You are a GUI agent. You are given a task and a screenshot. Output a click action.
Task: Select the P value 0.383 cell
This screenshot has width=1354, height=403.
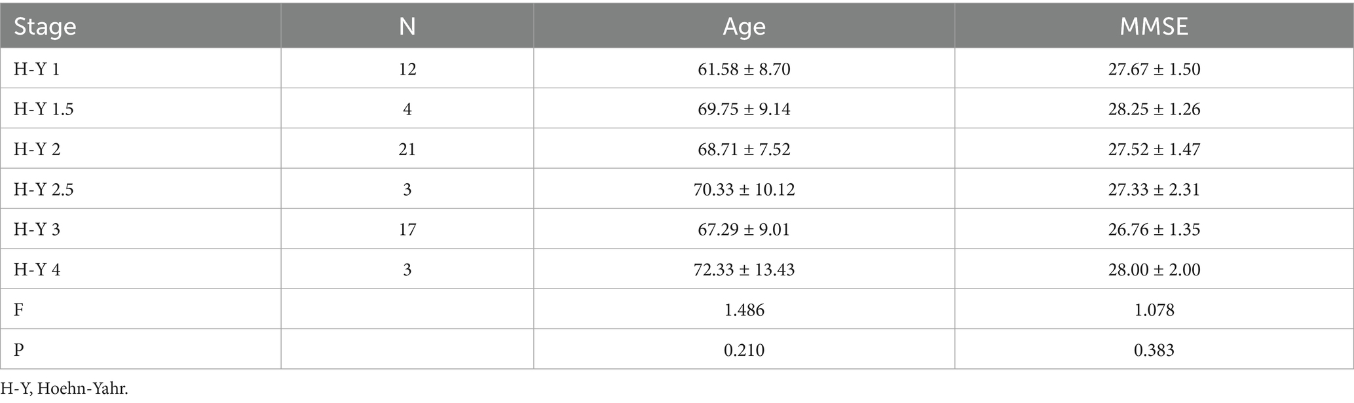1154,349
